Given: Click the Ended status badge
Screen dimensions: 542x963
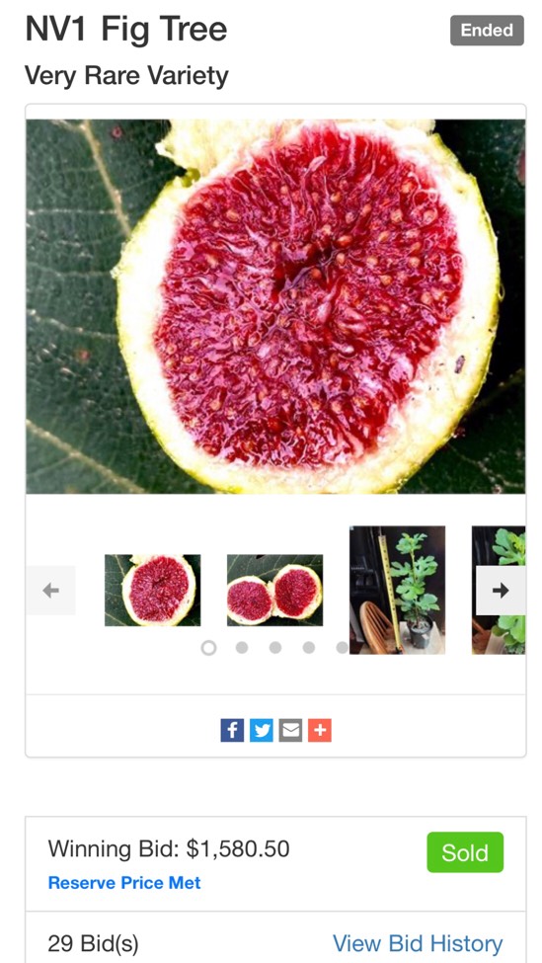Looking at the screenshot, I should 487,30.
